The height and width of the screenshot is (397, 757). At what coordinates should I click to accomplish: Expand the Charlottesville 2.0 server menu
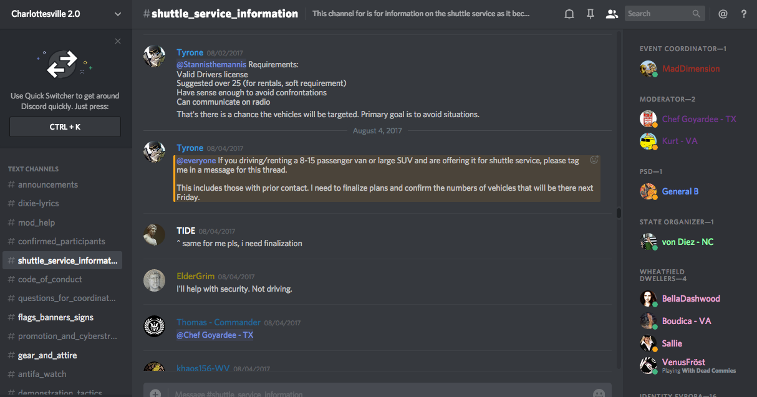118,14
